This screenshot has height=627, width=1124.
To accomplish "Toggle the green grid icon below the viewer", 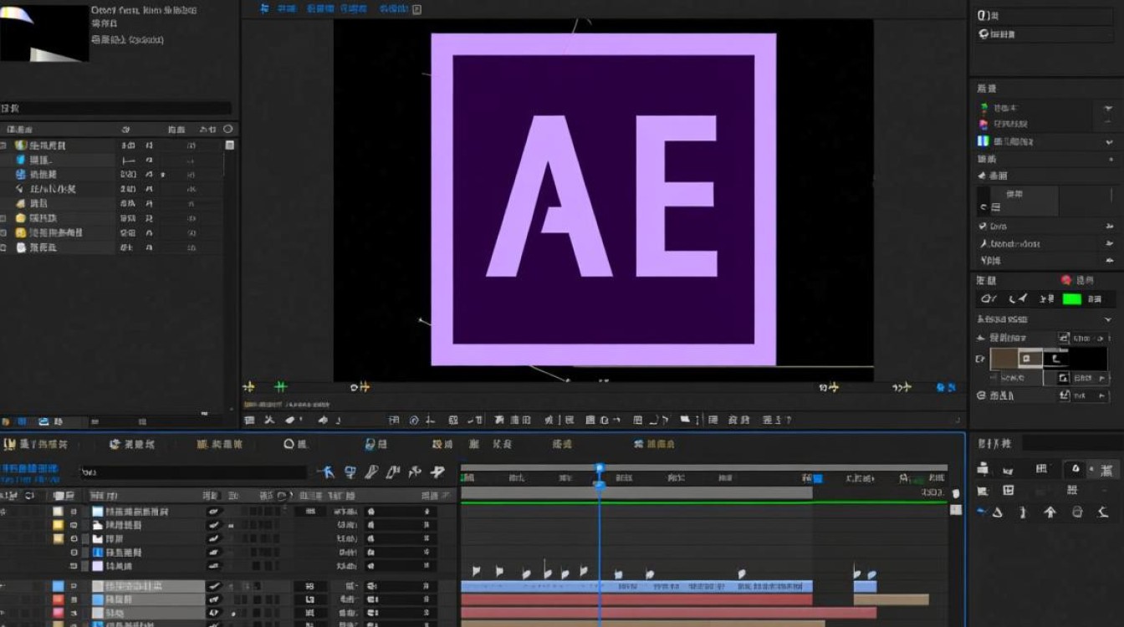I will pyautogui.click(x=281, y=386).
